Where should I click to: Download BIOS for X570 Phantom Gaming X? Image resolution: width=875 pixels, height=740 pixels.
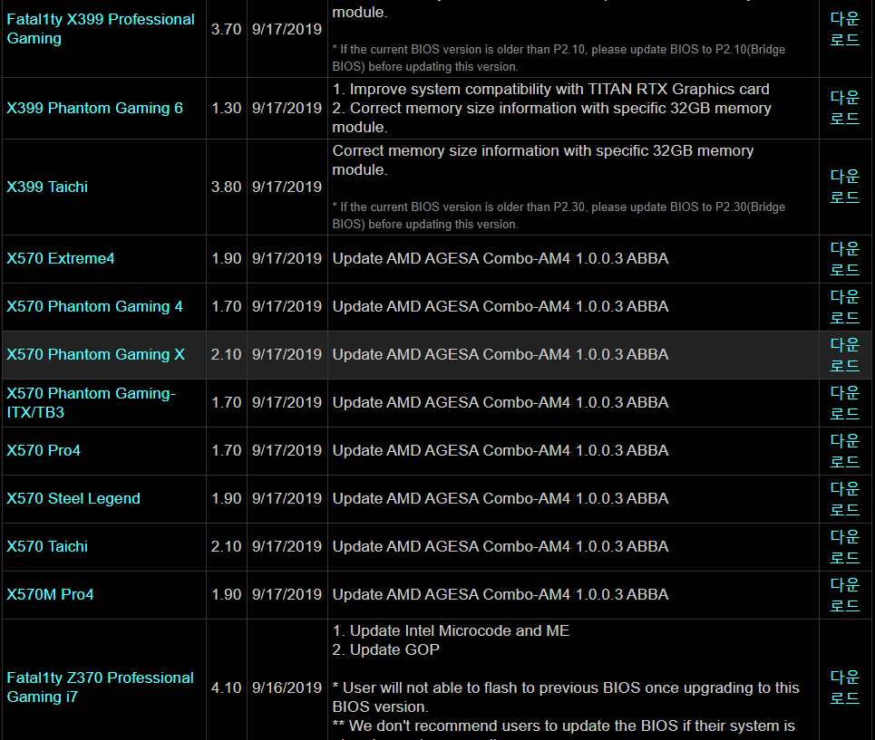pyautogui.click(x=844, y=354)
